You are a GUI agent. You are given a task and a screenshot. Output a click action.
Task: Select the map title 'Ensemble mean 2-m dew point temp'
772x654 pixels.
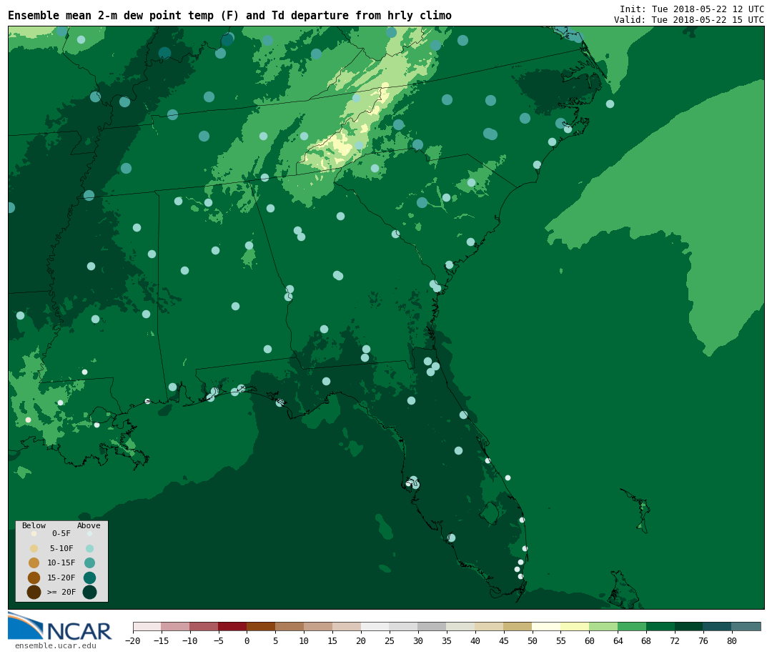pyautogui.click(x=112, y=15)
